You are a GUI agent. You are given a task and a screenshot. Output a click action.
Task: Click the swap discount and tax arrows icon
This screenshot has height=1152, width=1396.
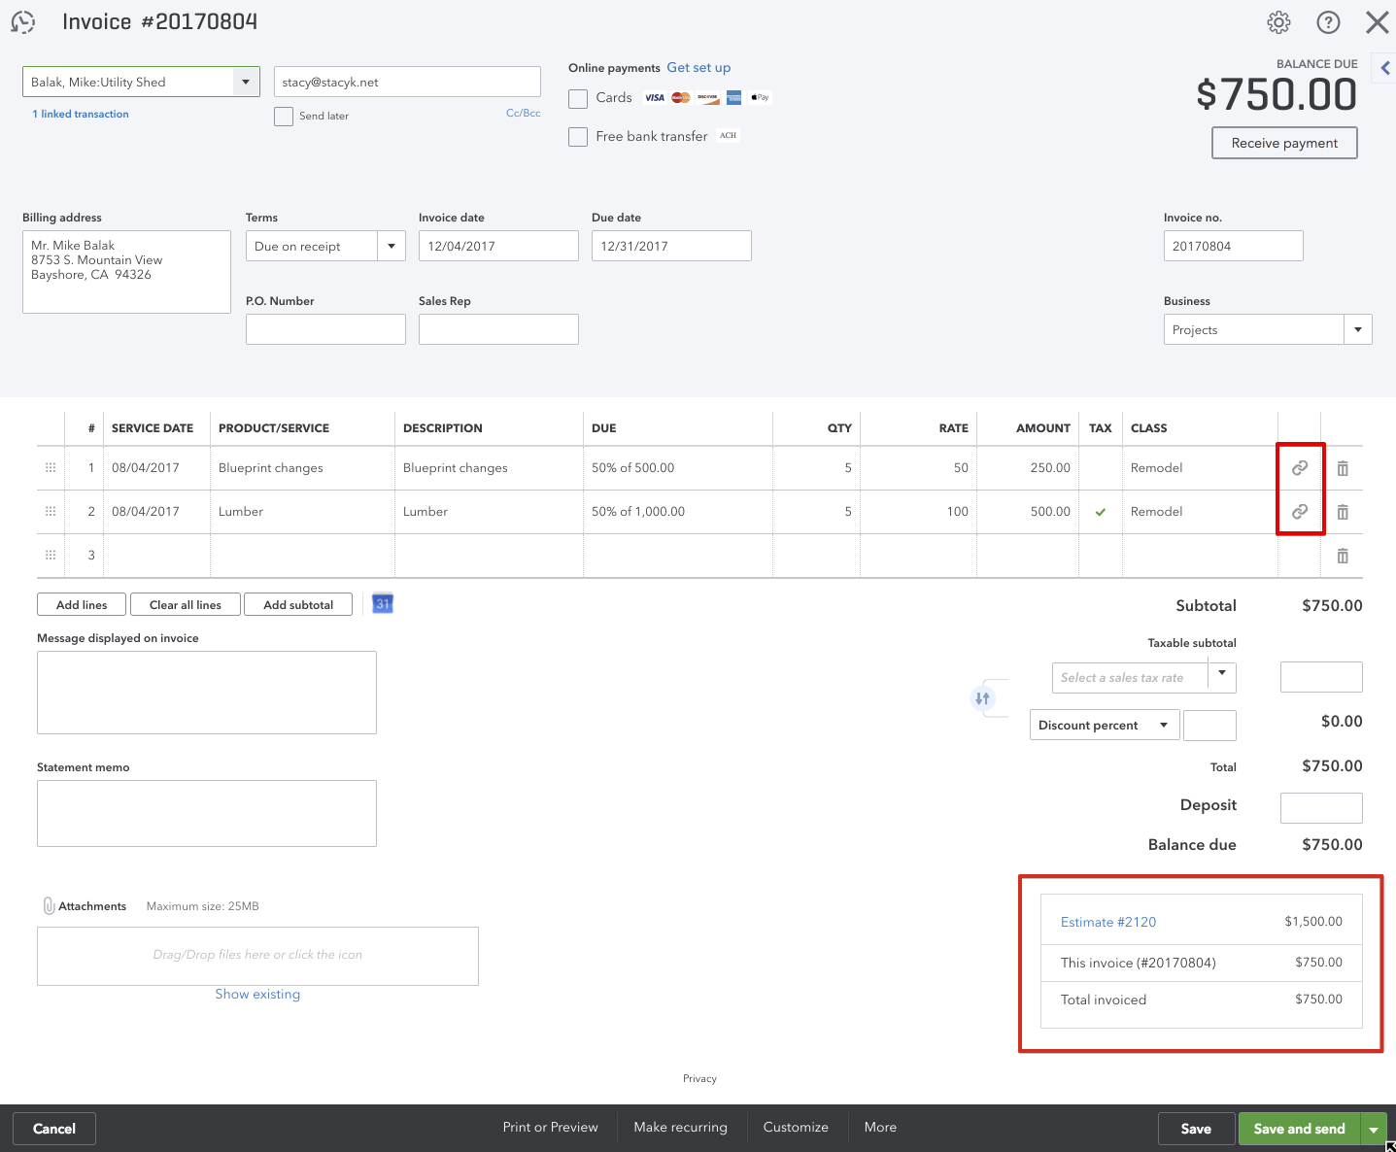(x=982, y=698)
